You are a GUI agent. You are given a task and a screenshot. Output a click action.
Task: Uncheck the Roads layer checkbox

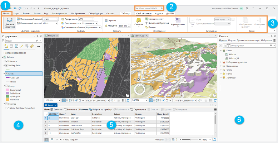coord(6,73)
